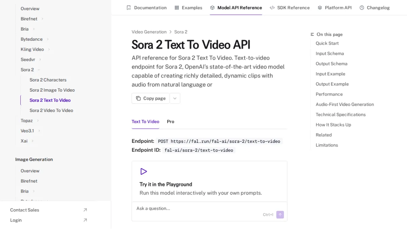The image size is (407, 229).
Task: Expand the Bria chevron in top list
Action: [34, 29]
